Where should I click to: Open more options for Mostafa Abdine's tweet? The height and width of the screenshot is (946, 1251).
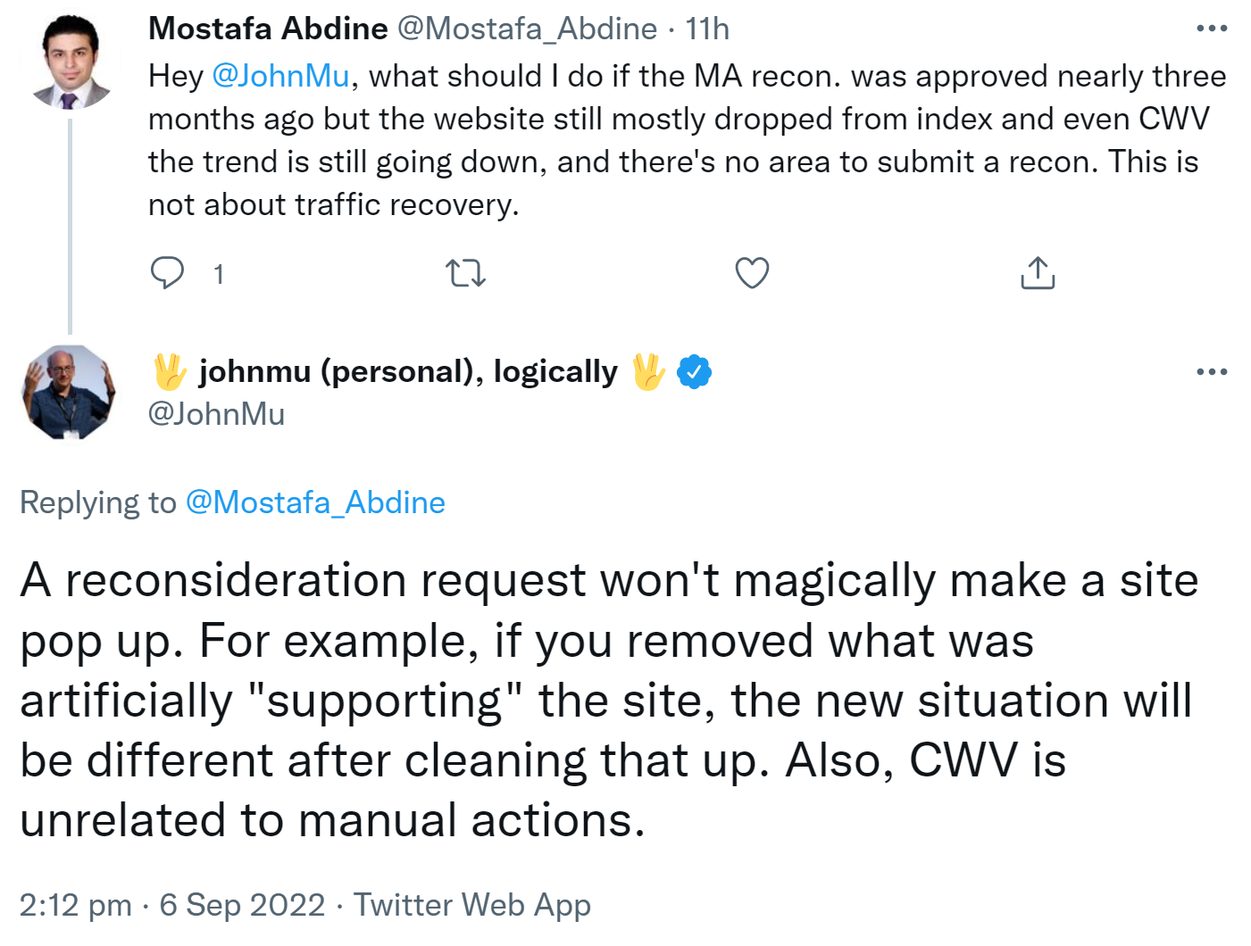[1212, 29]
